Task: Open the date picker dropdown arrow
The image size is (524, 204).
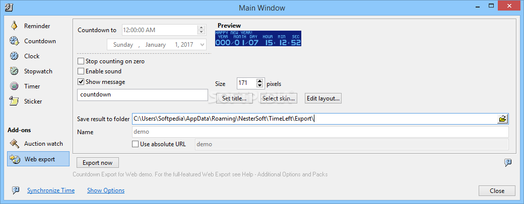Action: coord(202,44)
